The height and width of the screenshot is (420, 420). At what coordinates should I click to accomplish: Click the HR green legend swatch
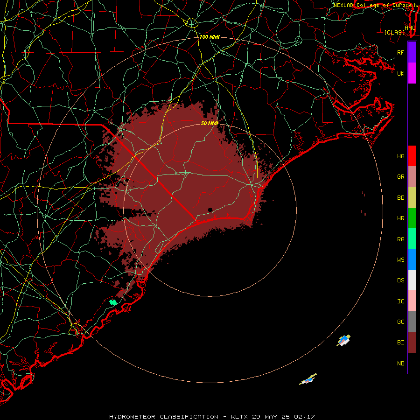click(412, 218)
